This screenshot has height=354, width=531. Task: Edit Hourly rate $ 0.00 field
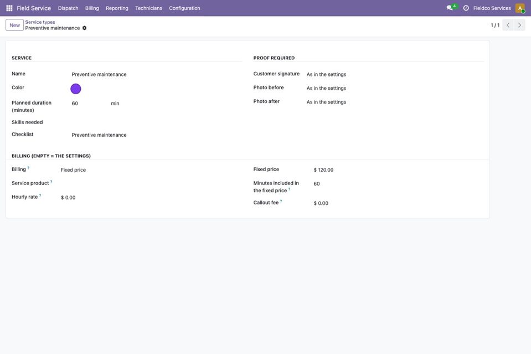tap(151, 197)
